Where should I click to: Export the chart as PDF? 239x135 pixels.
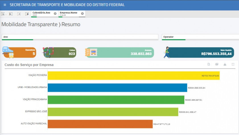click(209, 64)
